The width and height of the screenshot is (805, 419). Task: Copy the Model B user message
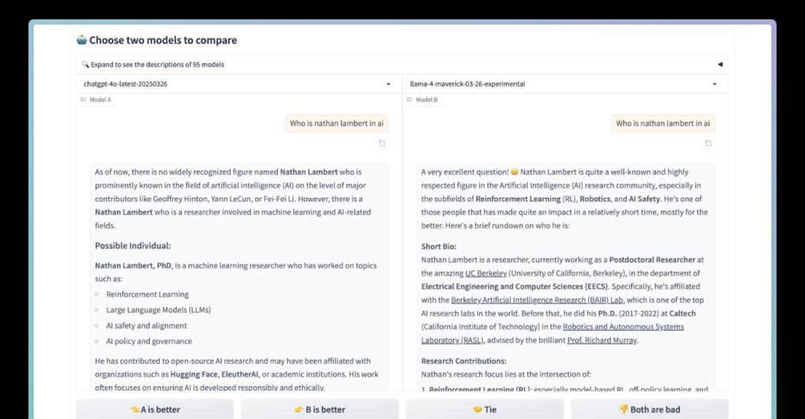coord(708,143)
